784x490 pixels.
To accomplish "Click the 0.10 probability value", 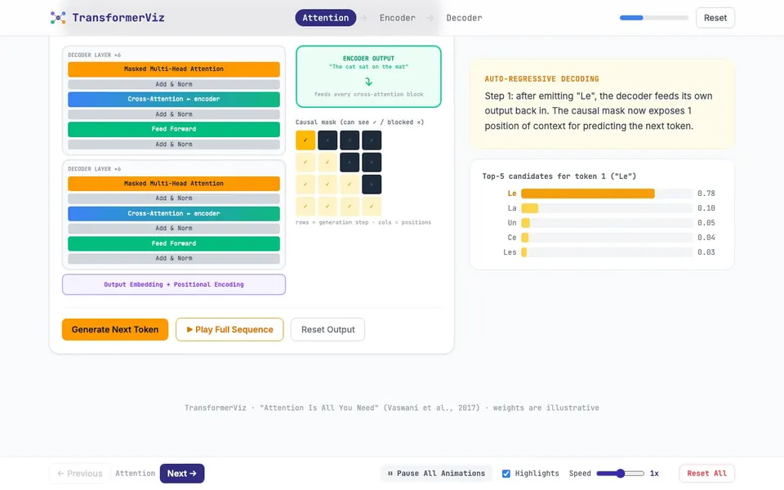I will tap(706, 208).
